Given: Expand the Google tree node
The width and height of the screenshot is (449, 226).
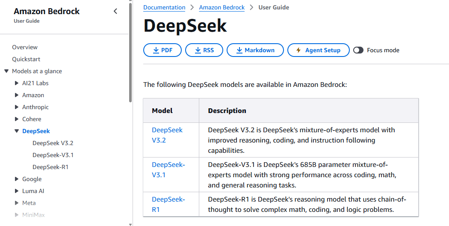Looking at the screenshot, I should coord(17,179).
